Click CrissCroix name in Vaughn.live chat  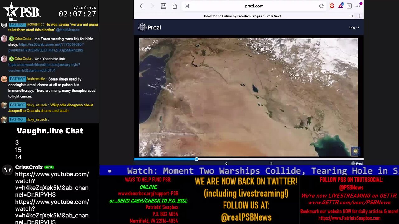pos(29,167)
